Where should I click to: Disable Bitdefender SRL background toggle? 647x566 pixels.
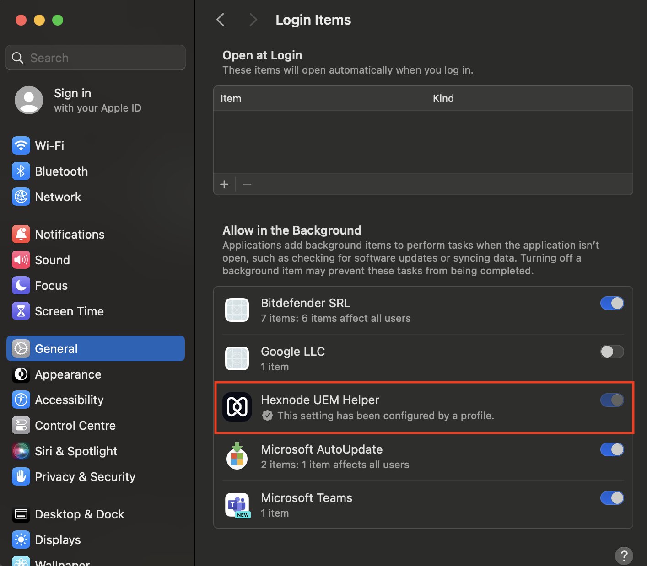tap(612, 303)
